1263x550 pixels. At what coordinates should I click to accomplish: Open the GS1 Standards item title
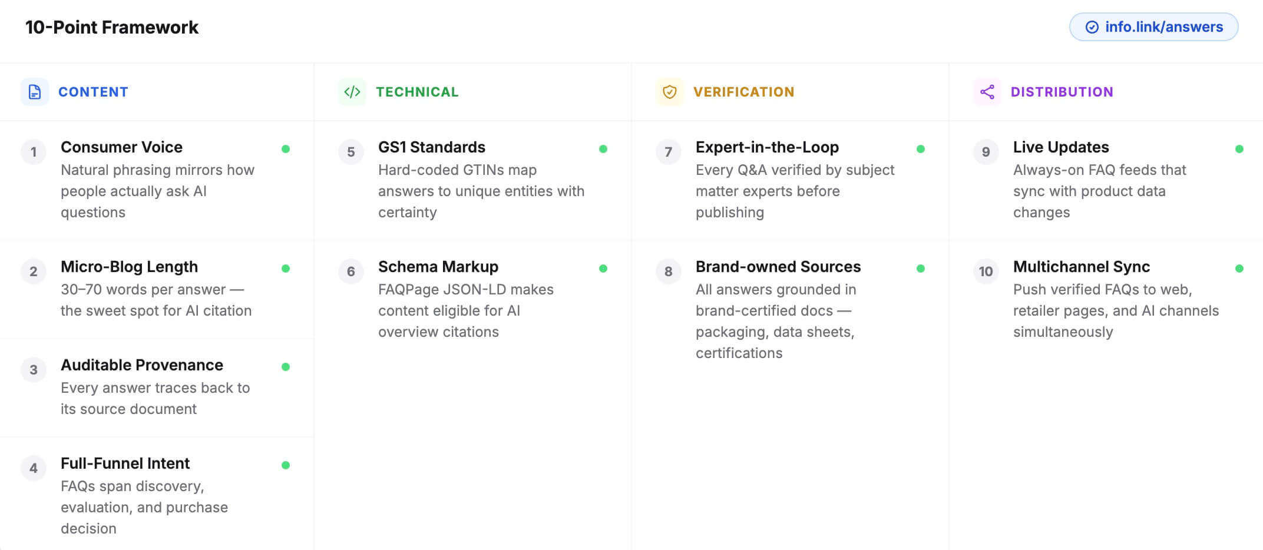(431, 147)
